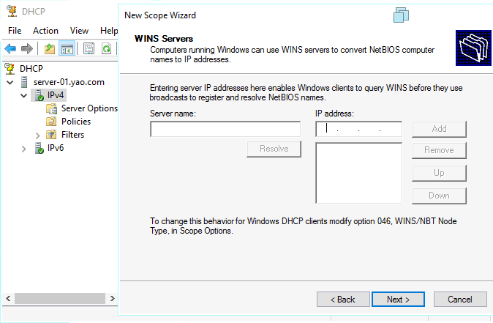
Task: Click the Properties toolbar icon
Action: [x=89, y=49]
